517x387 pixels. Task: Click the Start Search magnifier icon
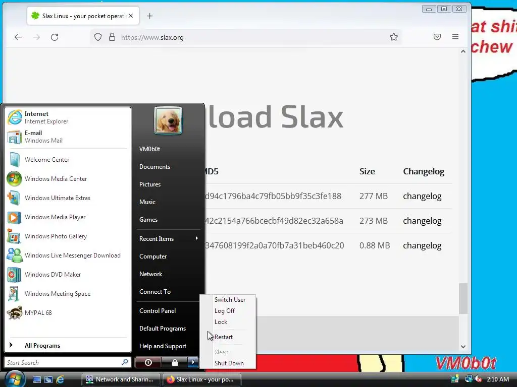pyautogui.click(x=125, y=362)
